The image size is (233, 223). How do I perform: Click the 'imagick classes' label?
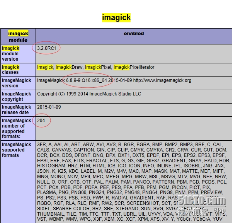pyautogui.click(x=10, y=70)
